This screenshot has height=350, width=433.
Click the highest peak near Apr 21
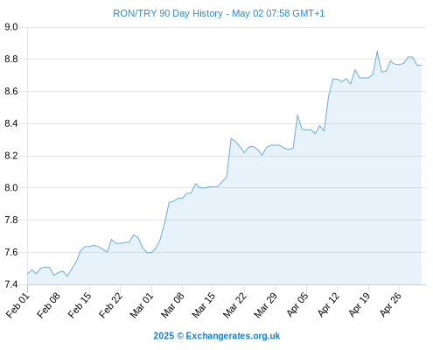[377, 51]
